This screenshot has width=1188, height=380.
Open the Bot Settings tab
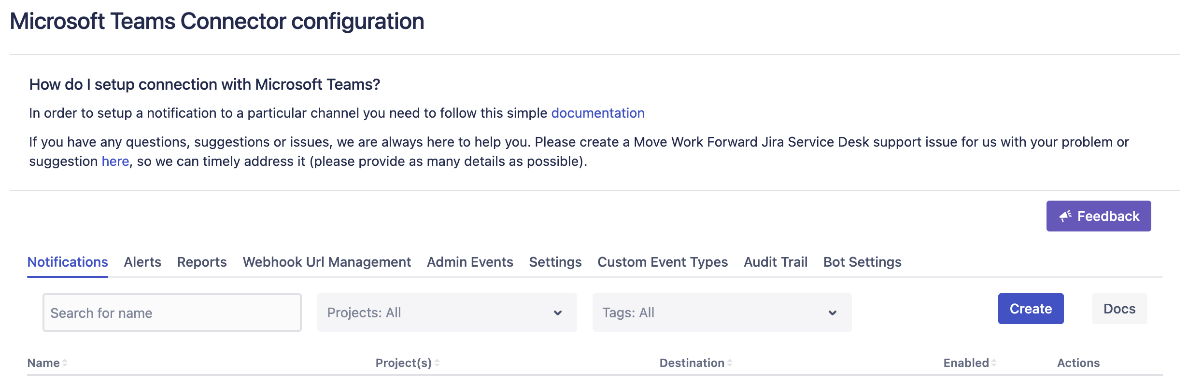862,262
